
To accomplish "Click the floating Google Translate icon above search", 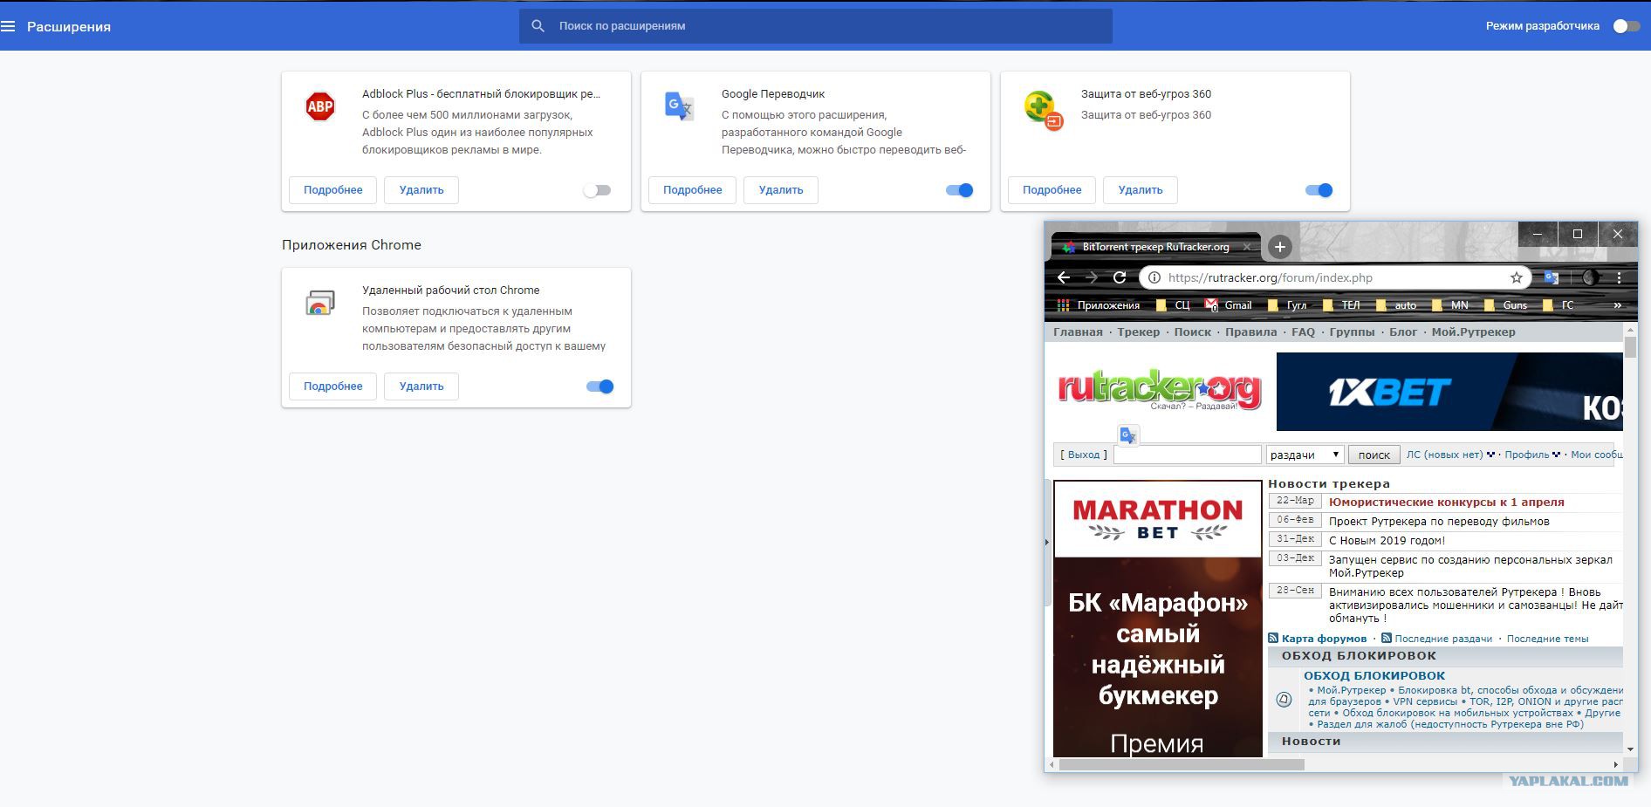I will coord(1128,435).
